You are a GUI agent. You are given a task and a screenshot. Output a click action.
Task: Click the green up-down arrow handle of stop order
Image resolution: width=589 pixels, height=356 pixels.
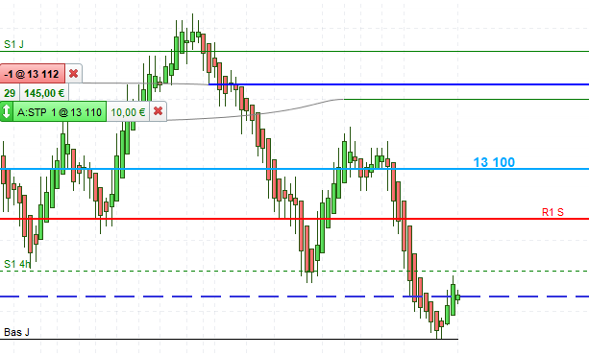click(7, 111)
